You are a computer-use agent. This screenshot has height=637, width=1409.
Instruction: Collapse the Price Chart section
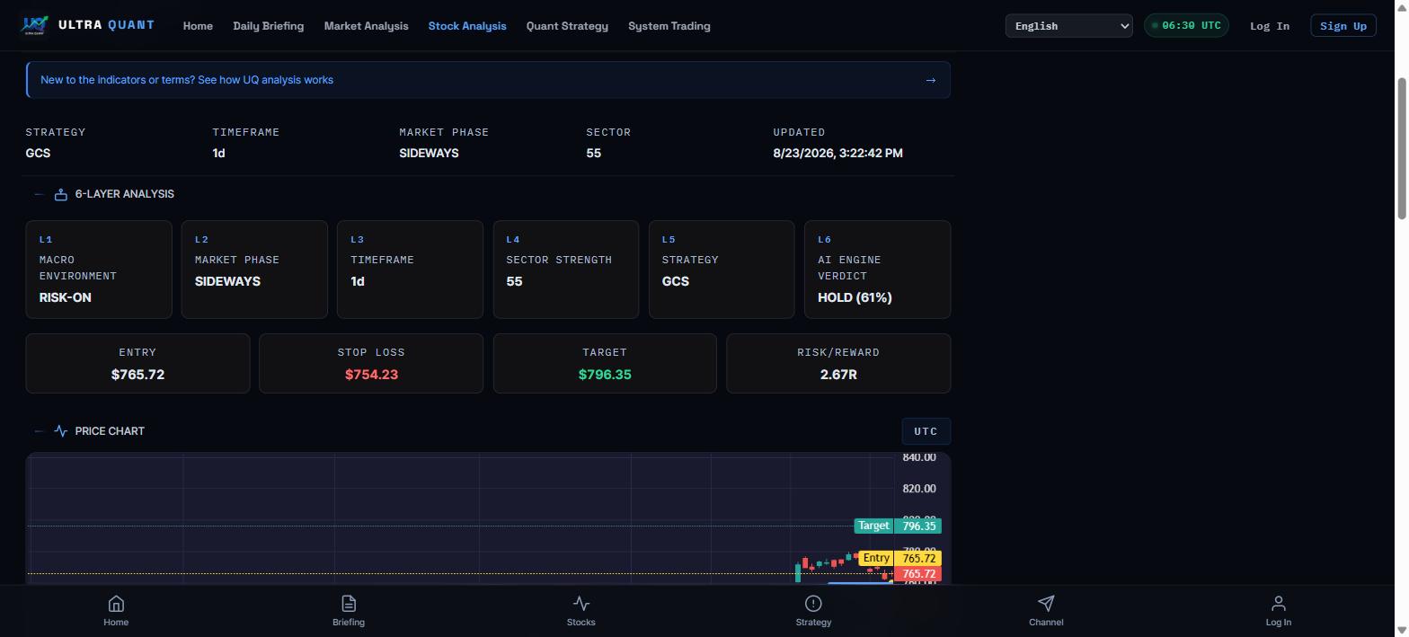(39, 431)
